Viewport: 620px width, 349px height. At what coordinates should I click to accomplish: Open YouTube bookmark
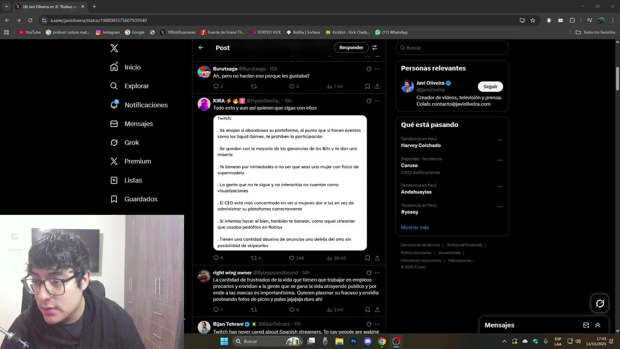(30, 32)
